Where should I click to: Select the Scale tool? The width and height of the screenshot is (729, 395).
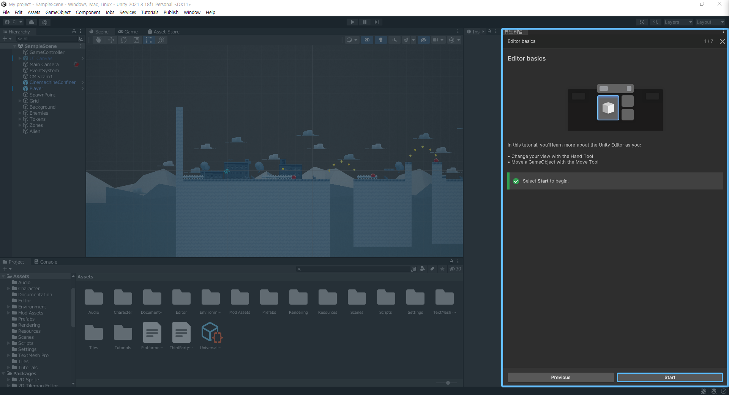136,40
